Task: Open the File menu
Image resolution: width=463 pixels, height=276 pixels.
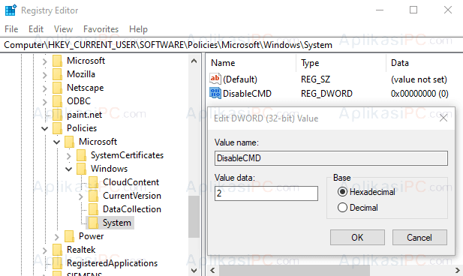Action: tap(11, 29)
